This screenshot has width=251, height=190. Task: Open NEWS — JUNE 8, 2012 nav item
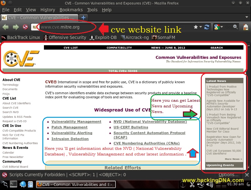(168, 48)
